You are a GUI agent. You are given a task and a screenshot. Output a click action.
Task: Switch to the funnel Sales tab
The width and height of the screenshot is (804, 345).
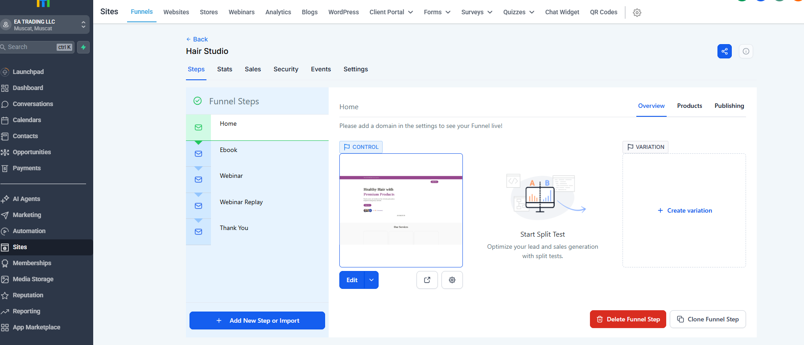253,69
